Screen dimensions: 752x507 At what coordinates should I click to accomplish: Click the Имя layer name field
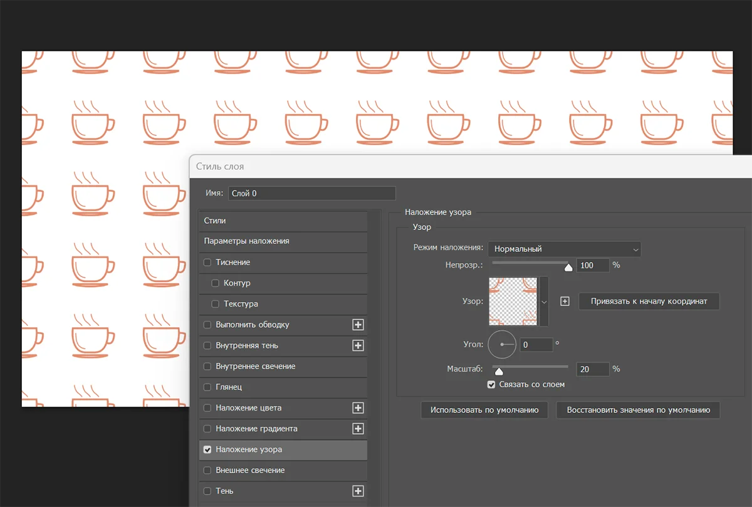click(x=312, y=193)
